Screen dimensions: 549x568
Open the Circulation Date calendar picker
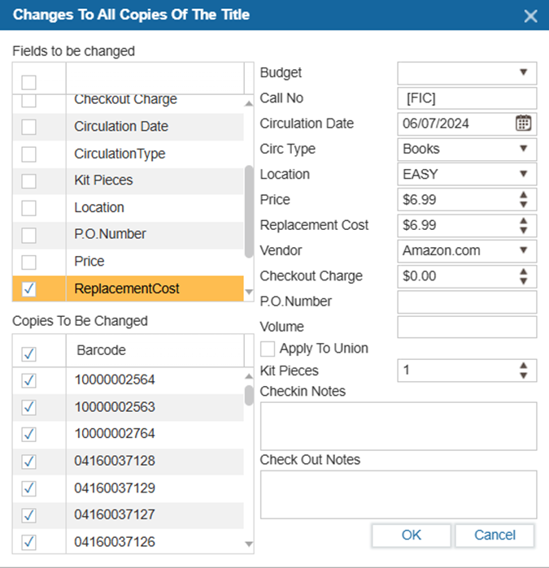(523, 124)
